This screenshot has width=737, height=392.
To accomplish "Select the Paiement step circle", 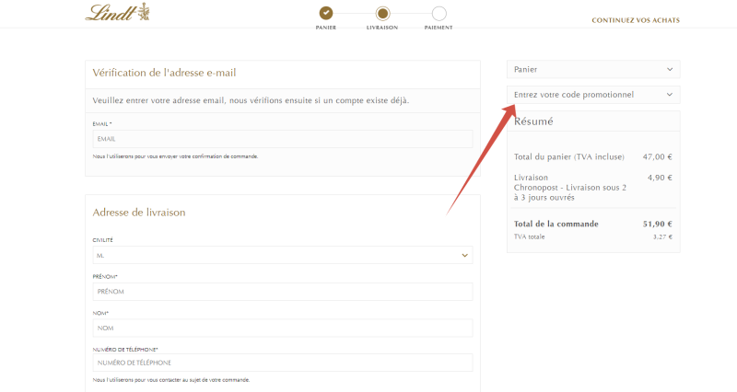I will click(439, 13).
